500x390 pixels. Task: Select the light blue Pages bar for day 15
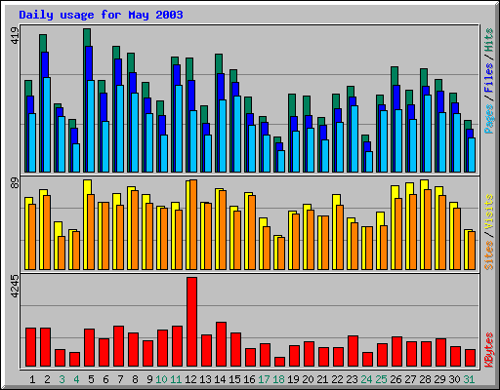(237, 134)
